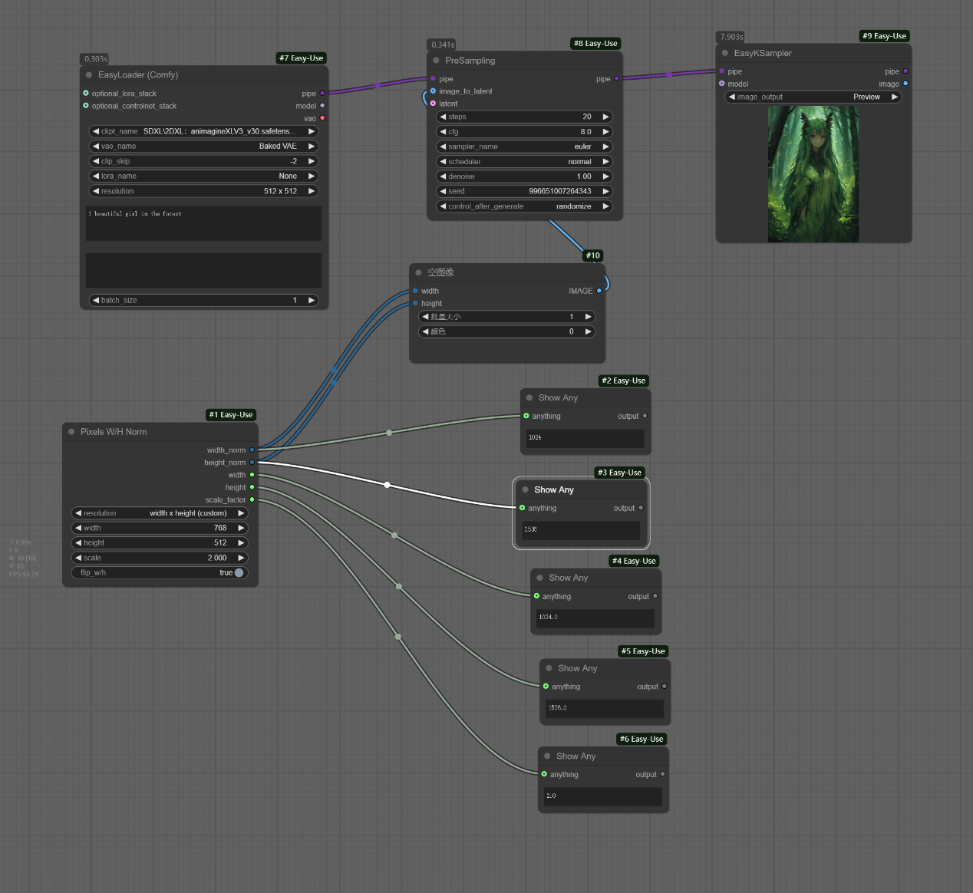Click the positive prompt text box
Screen dimensions: 973x893
point(203,223)
